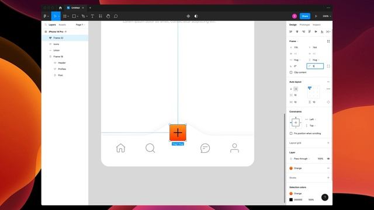Set auto layout direction to vertical
Screen dimensions: 374x210
point(291,89)
